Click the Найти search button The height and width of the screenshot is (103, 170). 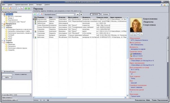point(7,78)
